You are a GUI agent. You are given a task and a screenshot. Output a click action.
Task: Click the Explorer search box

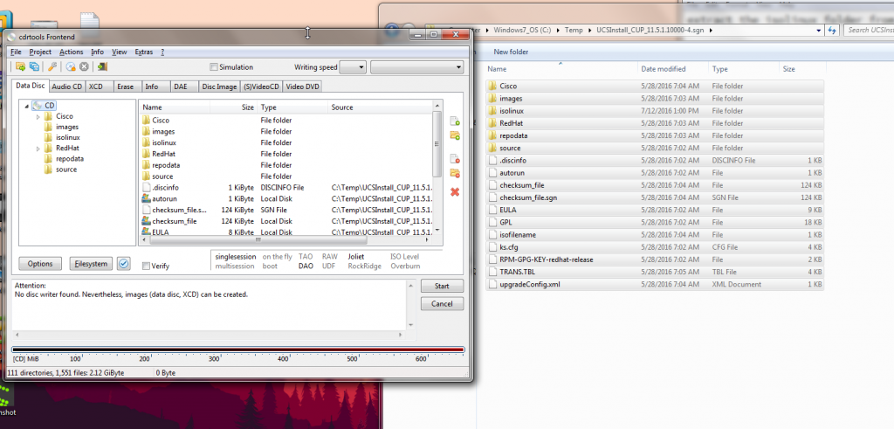pos(869,31)
